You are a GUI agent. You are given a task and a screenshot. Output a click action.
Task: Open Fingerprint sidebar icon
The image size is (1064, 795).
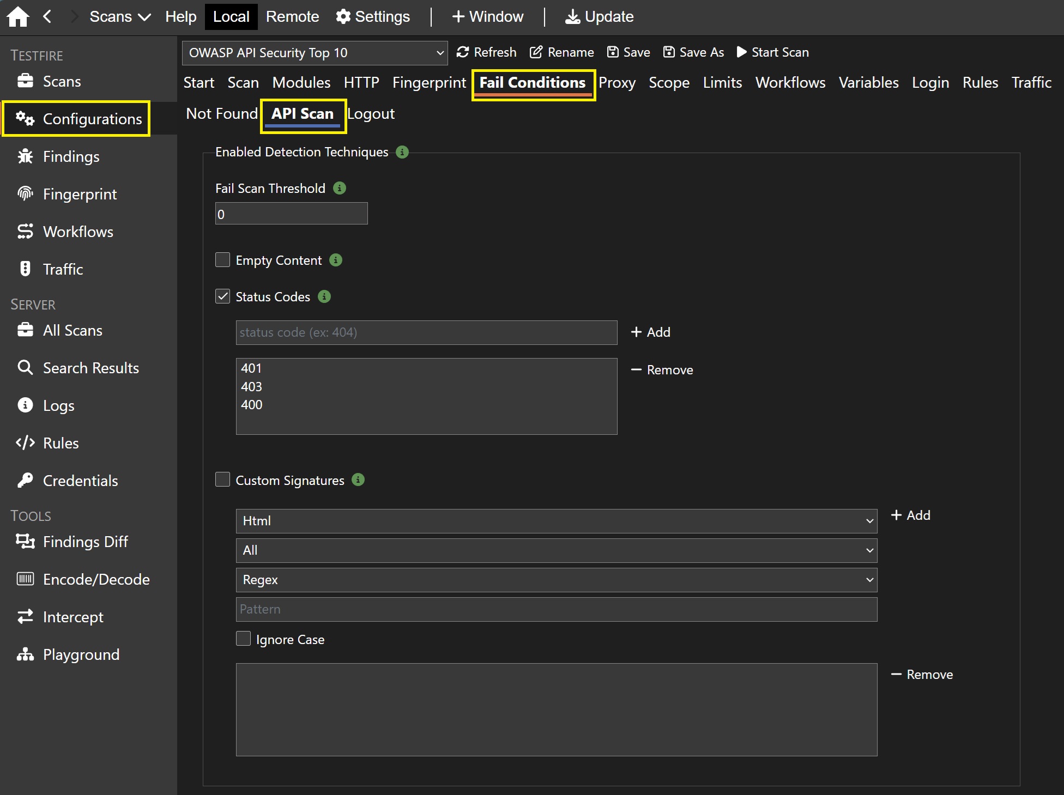tap(25, 194)
